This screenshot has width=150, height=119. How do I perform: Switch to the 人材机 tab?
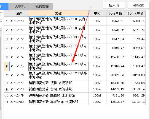tap(20, 7)
